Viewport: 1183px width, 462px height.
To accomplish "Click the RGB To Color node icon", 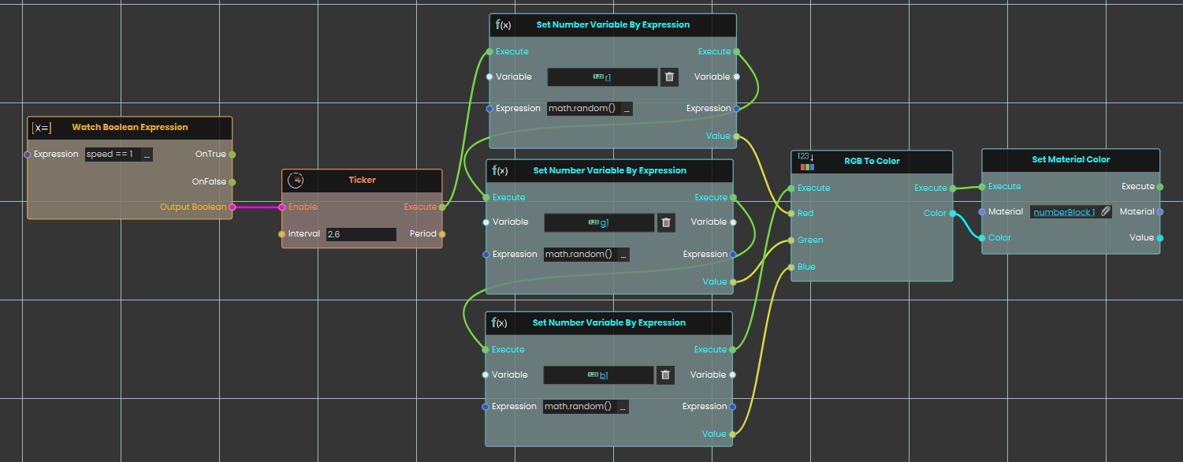I will [806, 162].
